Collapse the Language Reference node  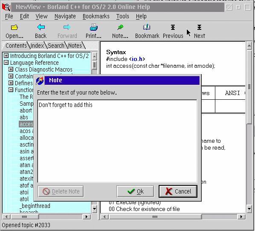pos(6,62)
